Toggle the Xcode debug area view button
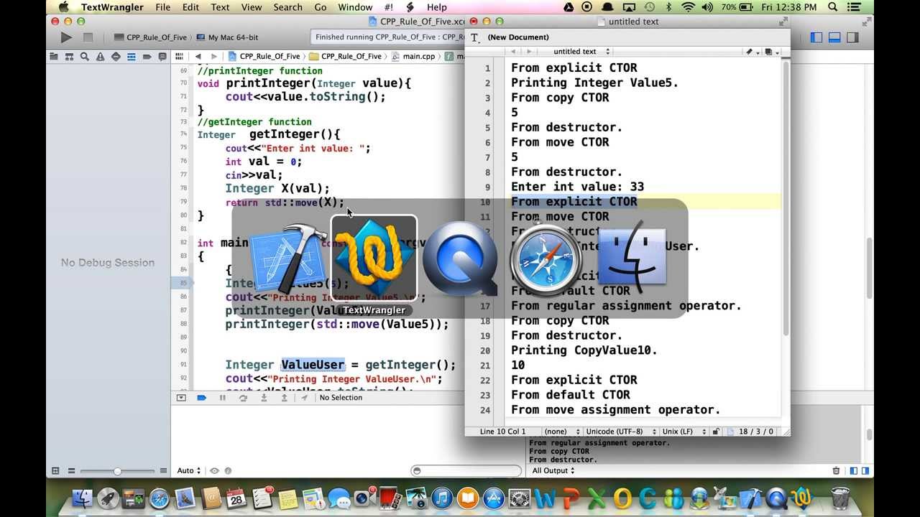Image resolution: width=920 pixels, height=517 pixels. 834,37
